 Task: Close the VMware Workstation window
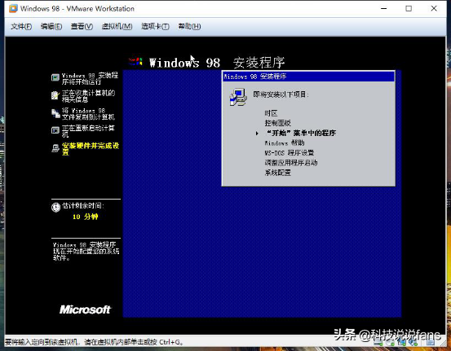click(x=434, y=9)
